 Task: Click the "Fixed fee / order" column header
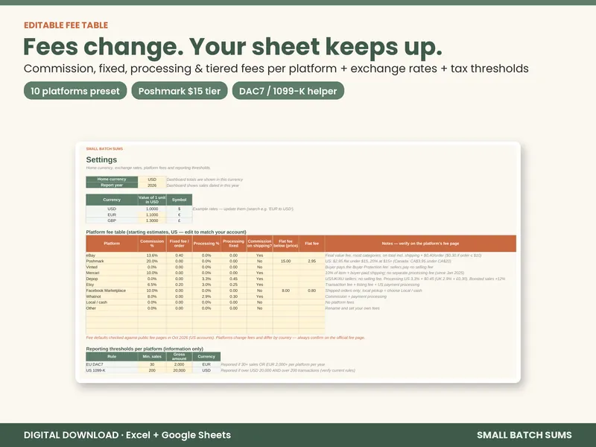pyautogui.click(x=179, y=244)
